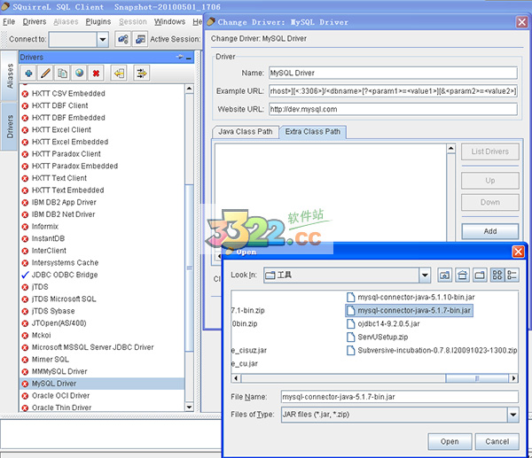Open the Drivers menu
Screen dimensions: 532x458
click(x=35, y=21)
